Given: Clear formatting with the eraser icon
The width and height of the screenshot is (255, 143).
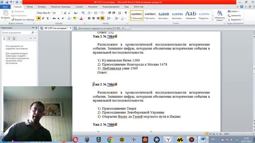Looking at the screenshot, I should pos(83,13).
